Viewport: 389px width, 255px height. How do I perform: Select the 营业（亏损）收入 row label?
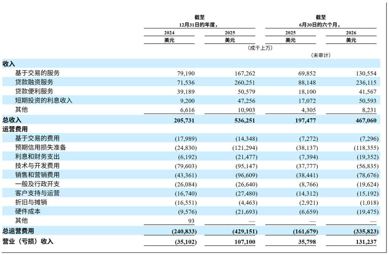point(28,241)
